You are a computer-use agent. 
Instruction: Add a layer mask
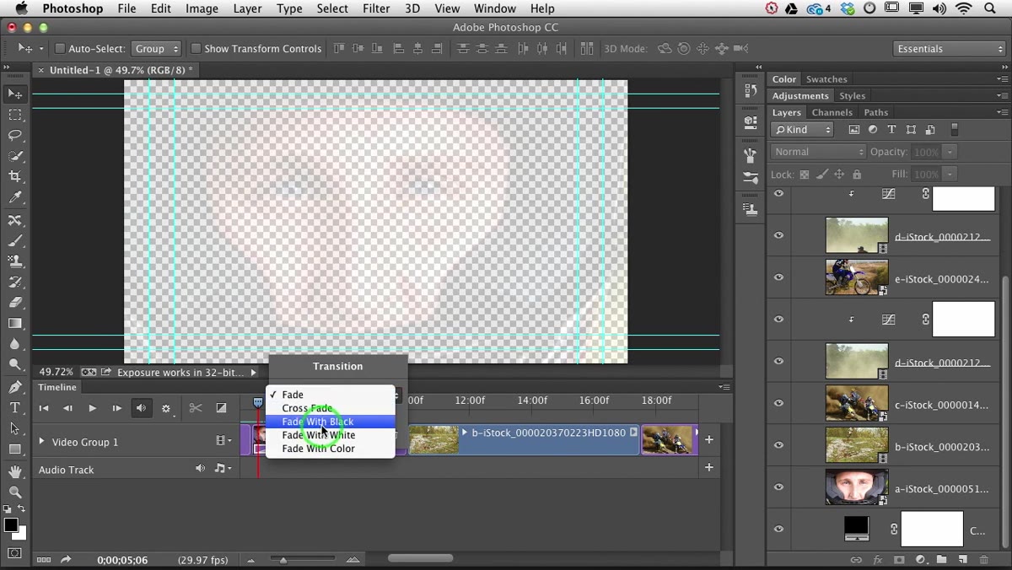click(899, 560)
